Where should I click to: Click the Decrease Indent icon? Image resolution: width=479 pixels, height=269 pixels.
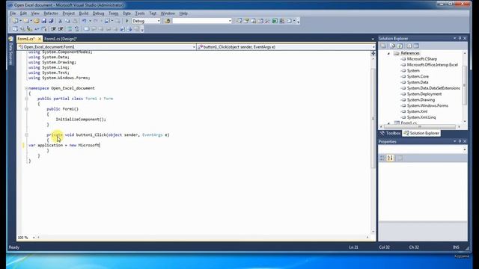[x=53, y=29]
